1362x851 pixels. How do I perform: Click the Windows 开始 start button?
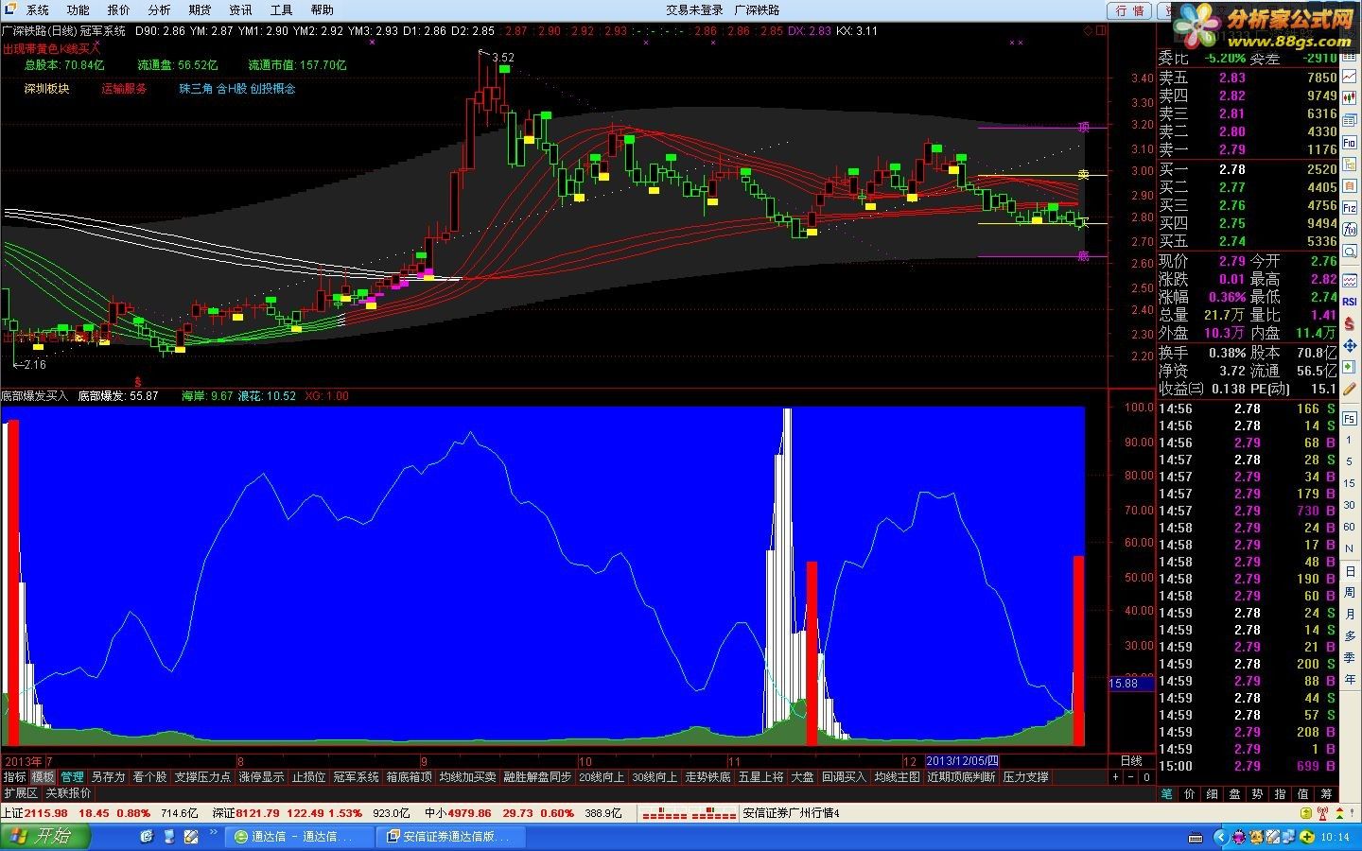pyautogui.click(x=44, y=837)
